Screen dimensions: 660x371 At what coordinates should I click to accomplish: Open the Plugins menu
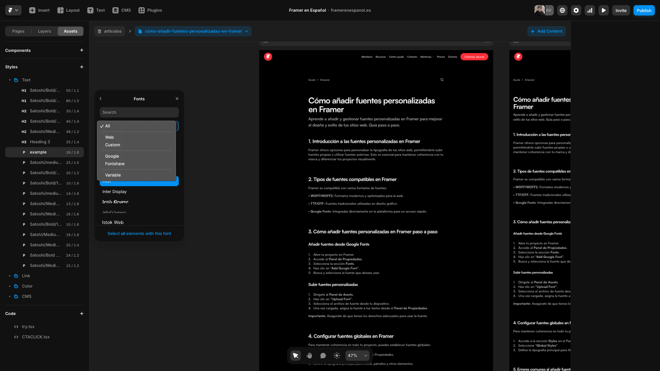(150, 10)
